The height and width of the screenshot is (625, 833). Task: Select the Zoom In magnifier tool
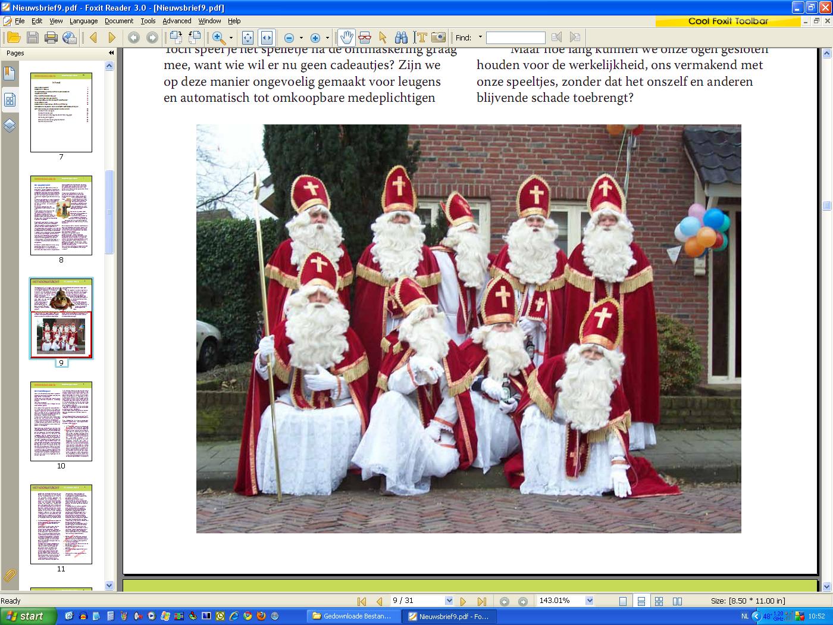click(x=219, y=37)
